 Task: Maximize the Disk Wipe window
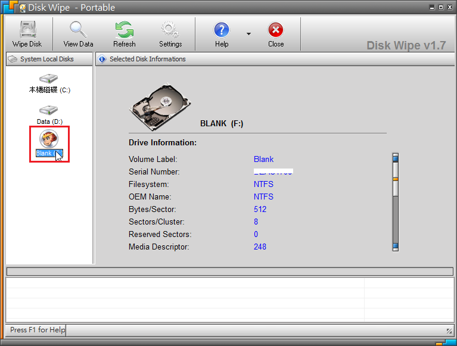(x=440, y=7)
